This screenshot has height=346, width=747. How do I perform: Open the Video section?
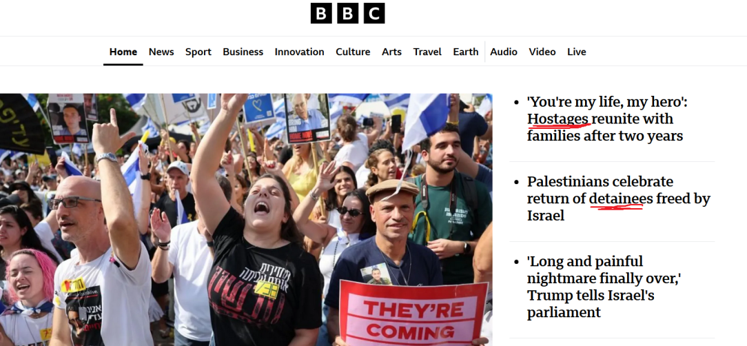point(542,52)
